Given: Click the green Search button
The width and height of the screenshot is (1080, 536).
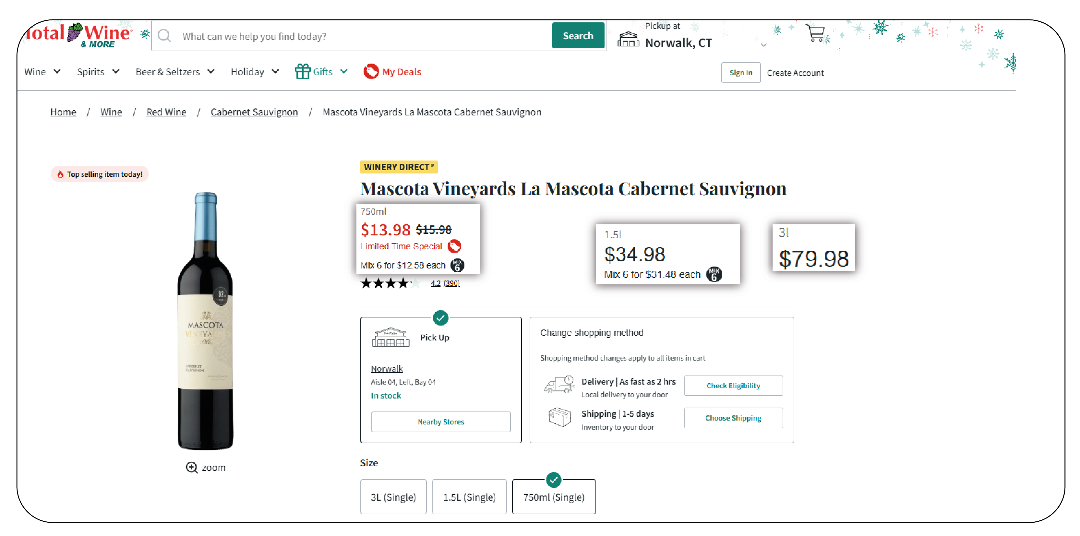Looking at the screenshot, I should (x=578, y=36).
